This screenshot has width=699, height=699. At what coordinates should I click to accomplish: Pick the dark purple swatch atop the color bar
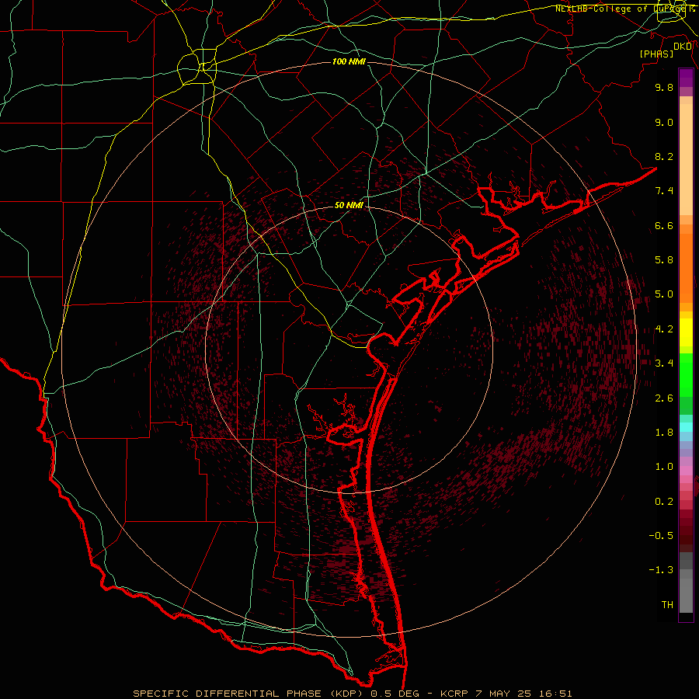click(686, 78)
